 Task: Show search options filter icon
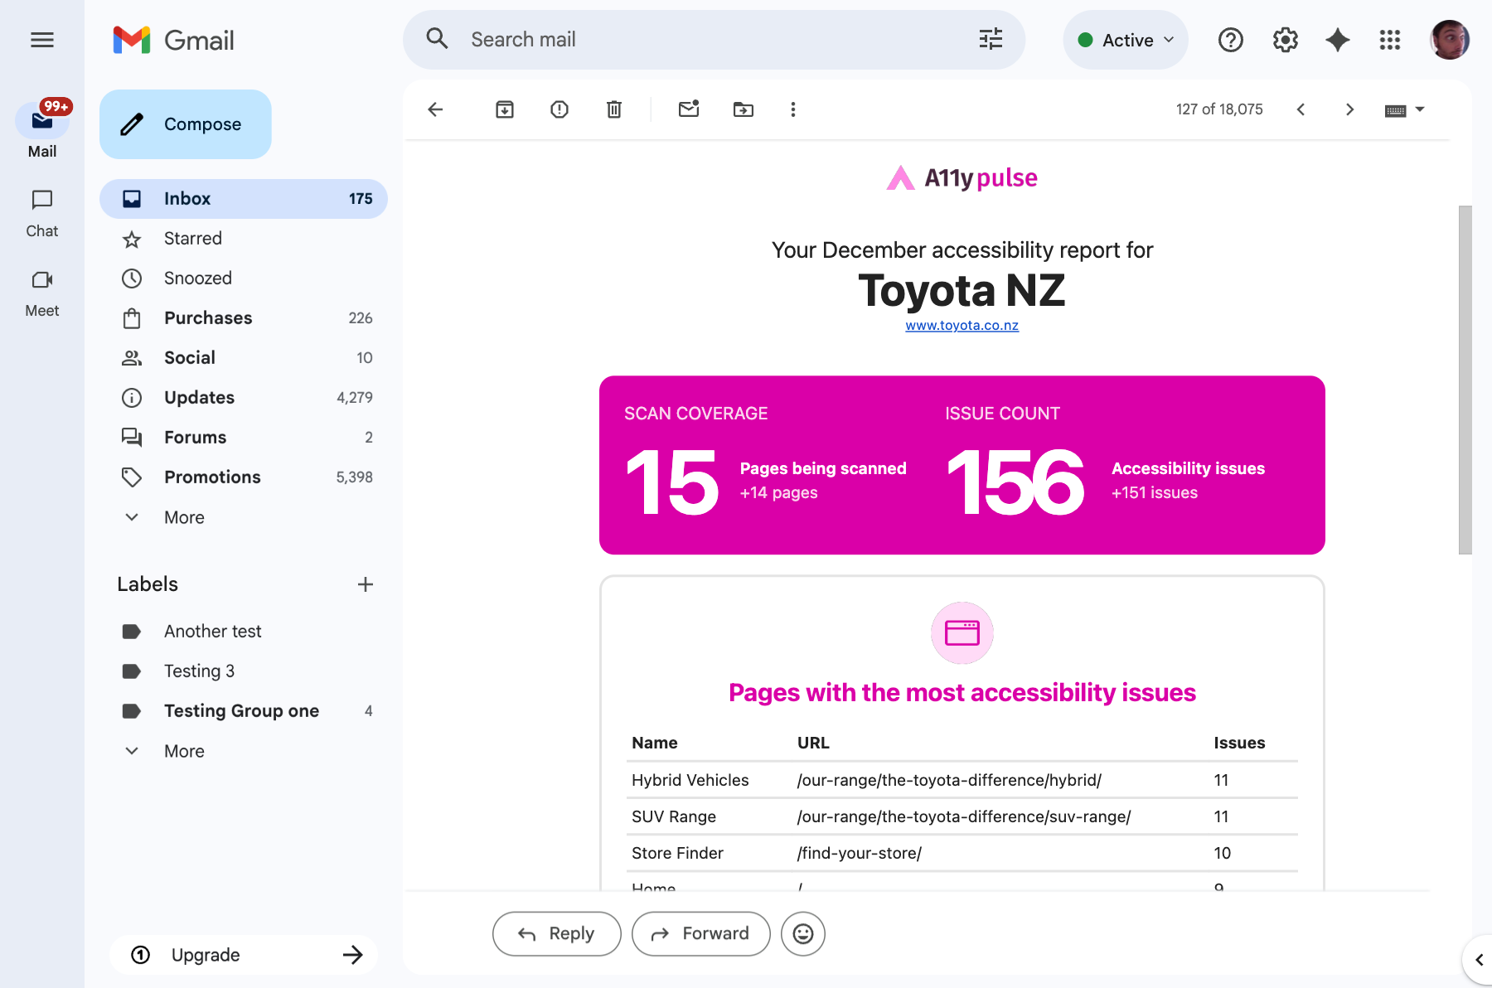coord(991,39)
